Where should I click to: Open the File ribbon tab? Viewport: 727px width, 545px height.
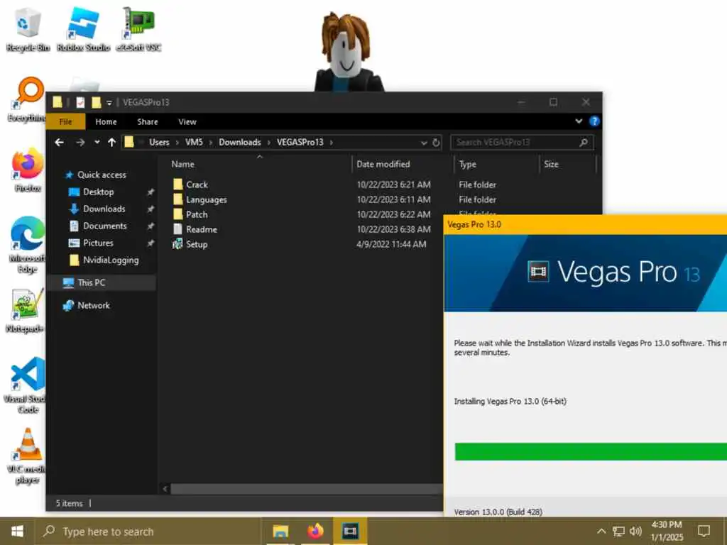[x=65, y=122]
